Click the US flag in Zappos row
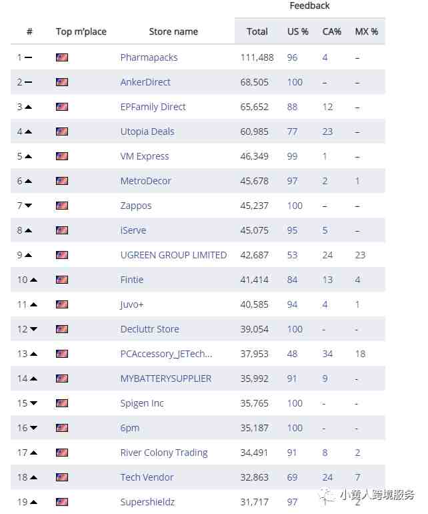428x514 pixels. coord(62,206)
